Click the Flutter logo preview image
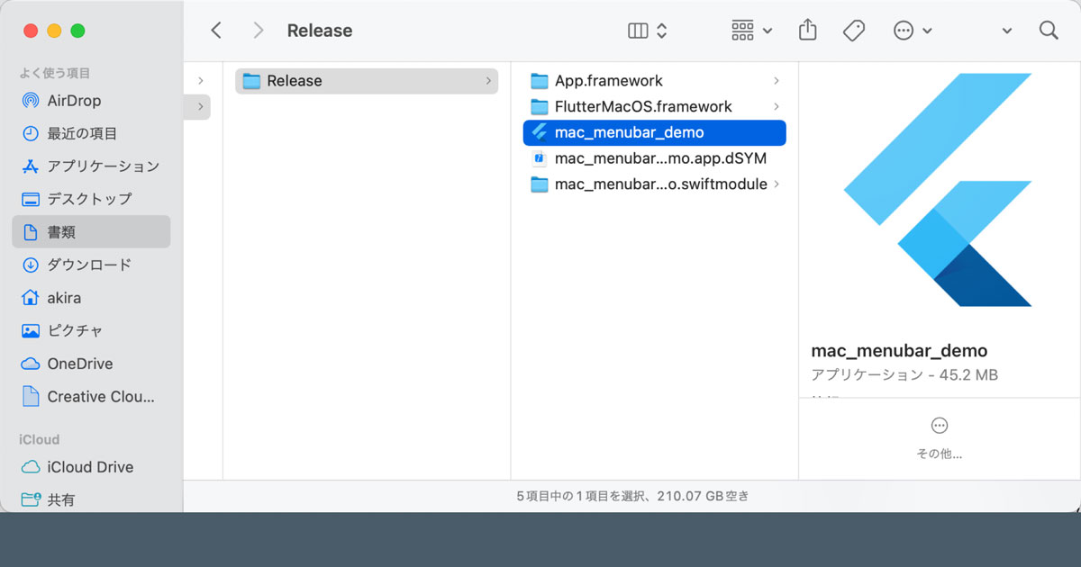This screenshot has height=567, width=1081. click(x=938, y=190)
